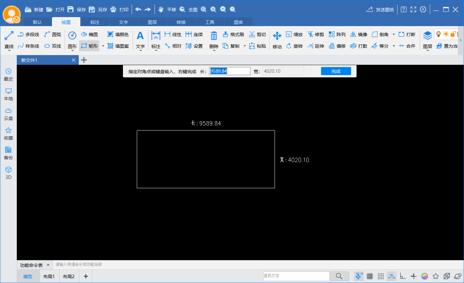Click the blue 完成 button
This screenshot has height=283, width=464.
tap(336, 71)
